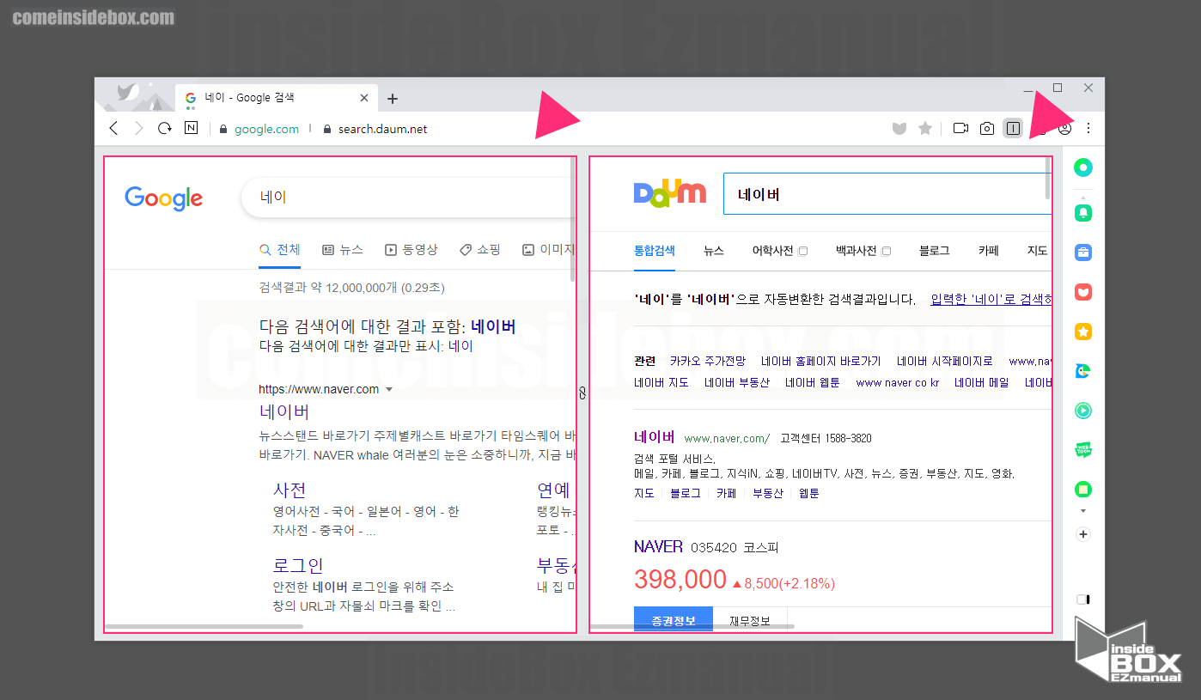Open the 지도 link under the Daum Naver result
Image resolution: width=1201 pixels, height=700 pixels.
click(x=644, y=493)
